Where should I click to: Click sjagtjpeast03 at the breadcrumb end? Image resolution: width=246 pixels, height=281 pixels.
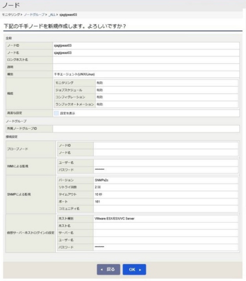tap(68, 15)
